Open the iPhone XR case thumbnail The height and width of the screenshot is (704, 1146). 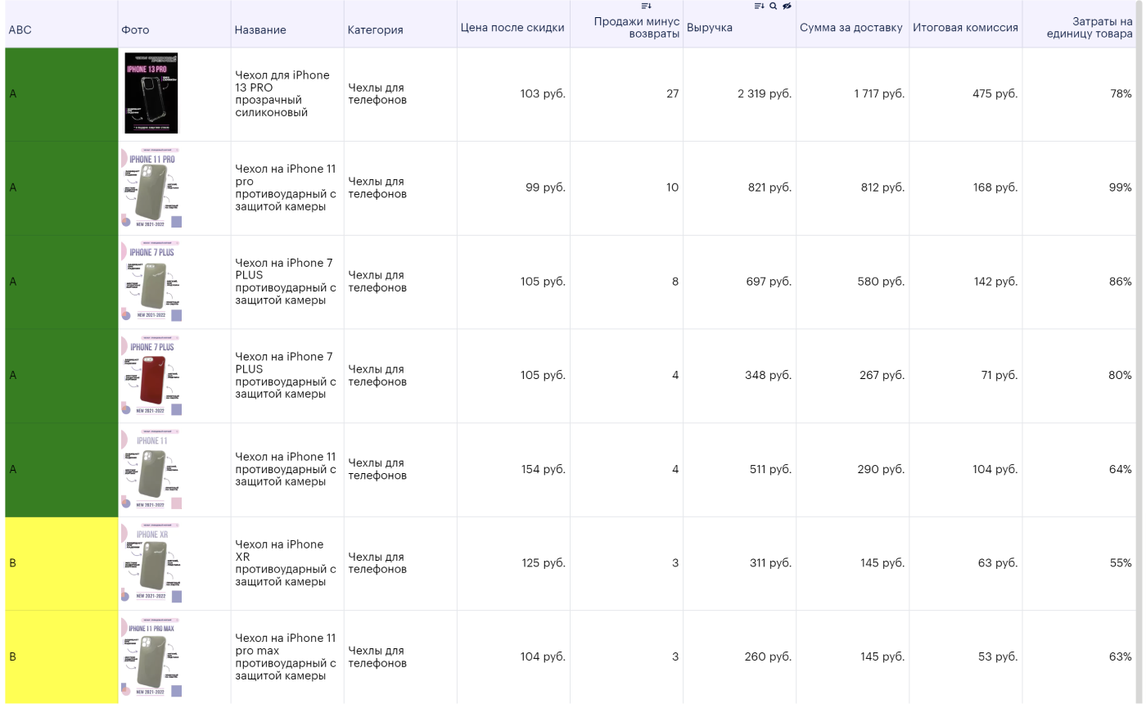click(x=151, y=563)
